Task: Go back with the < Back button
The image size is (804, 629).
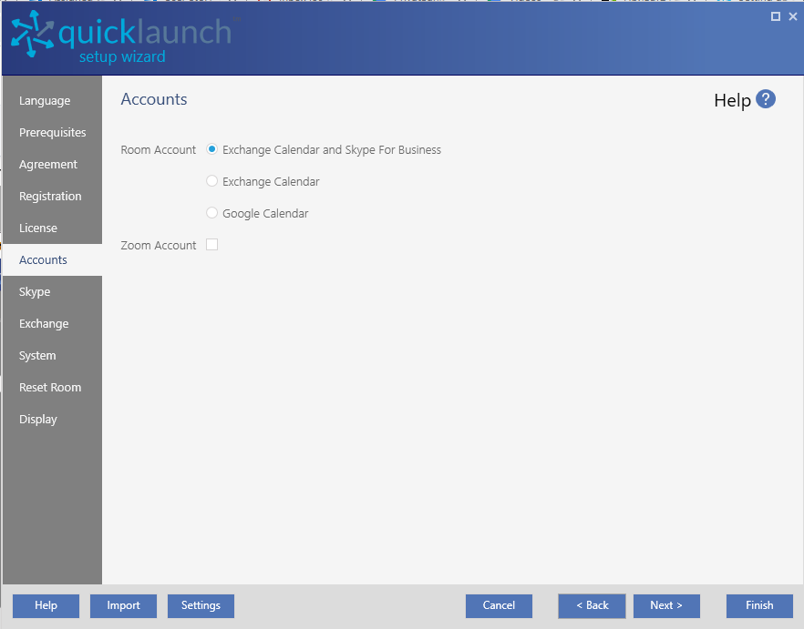Action: coord(592,605)
